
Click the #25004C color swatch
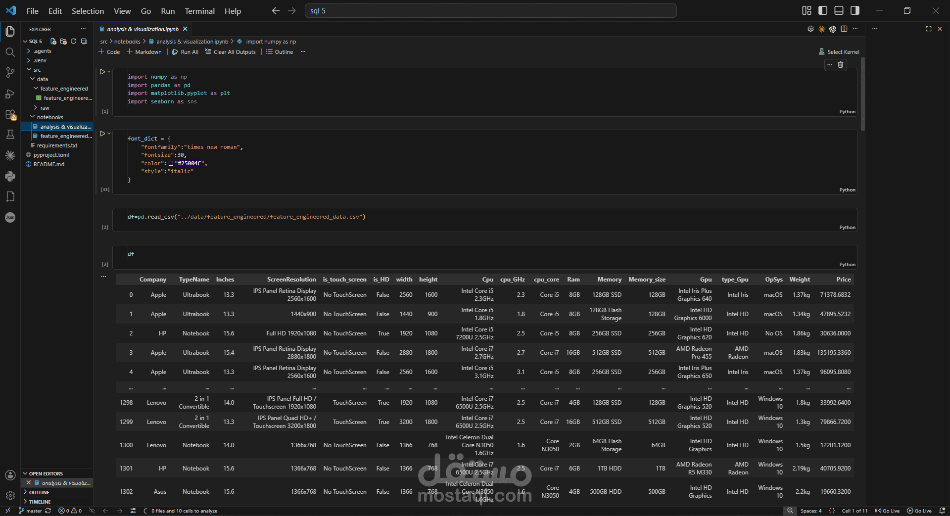coord(171,163)
